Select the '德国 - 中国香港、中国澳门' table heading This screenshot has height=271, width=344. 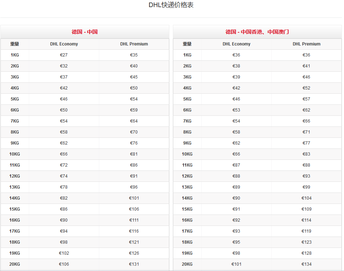pyautogui.click(x=257, y=32)
